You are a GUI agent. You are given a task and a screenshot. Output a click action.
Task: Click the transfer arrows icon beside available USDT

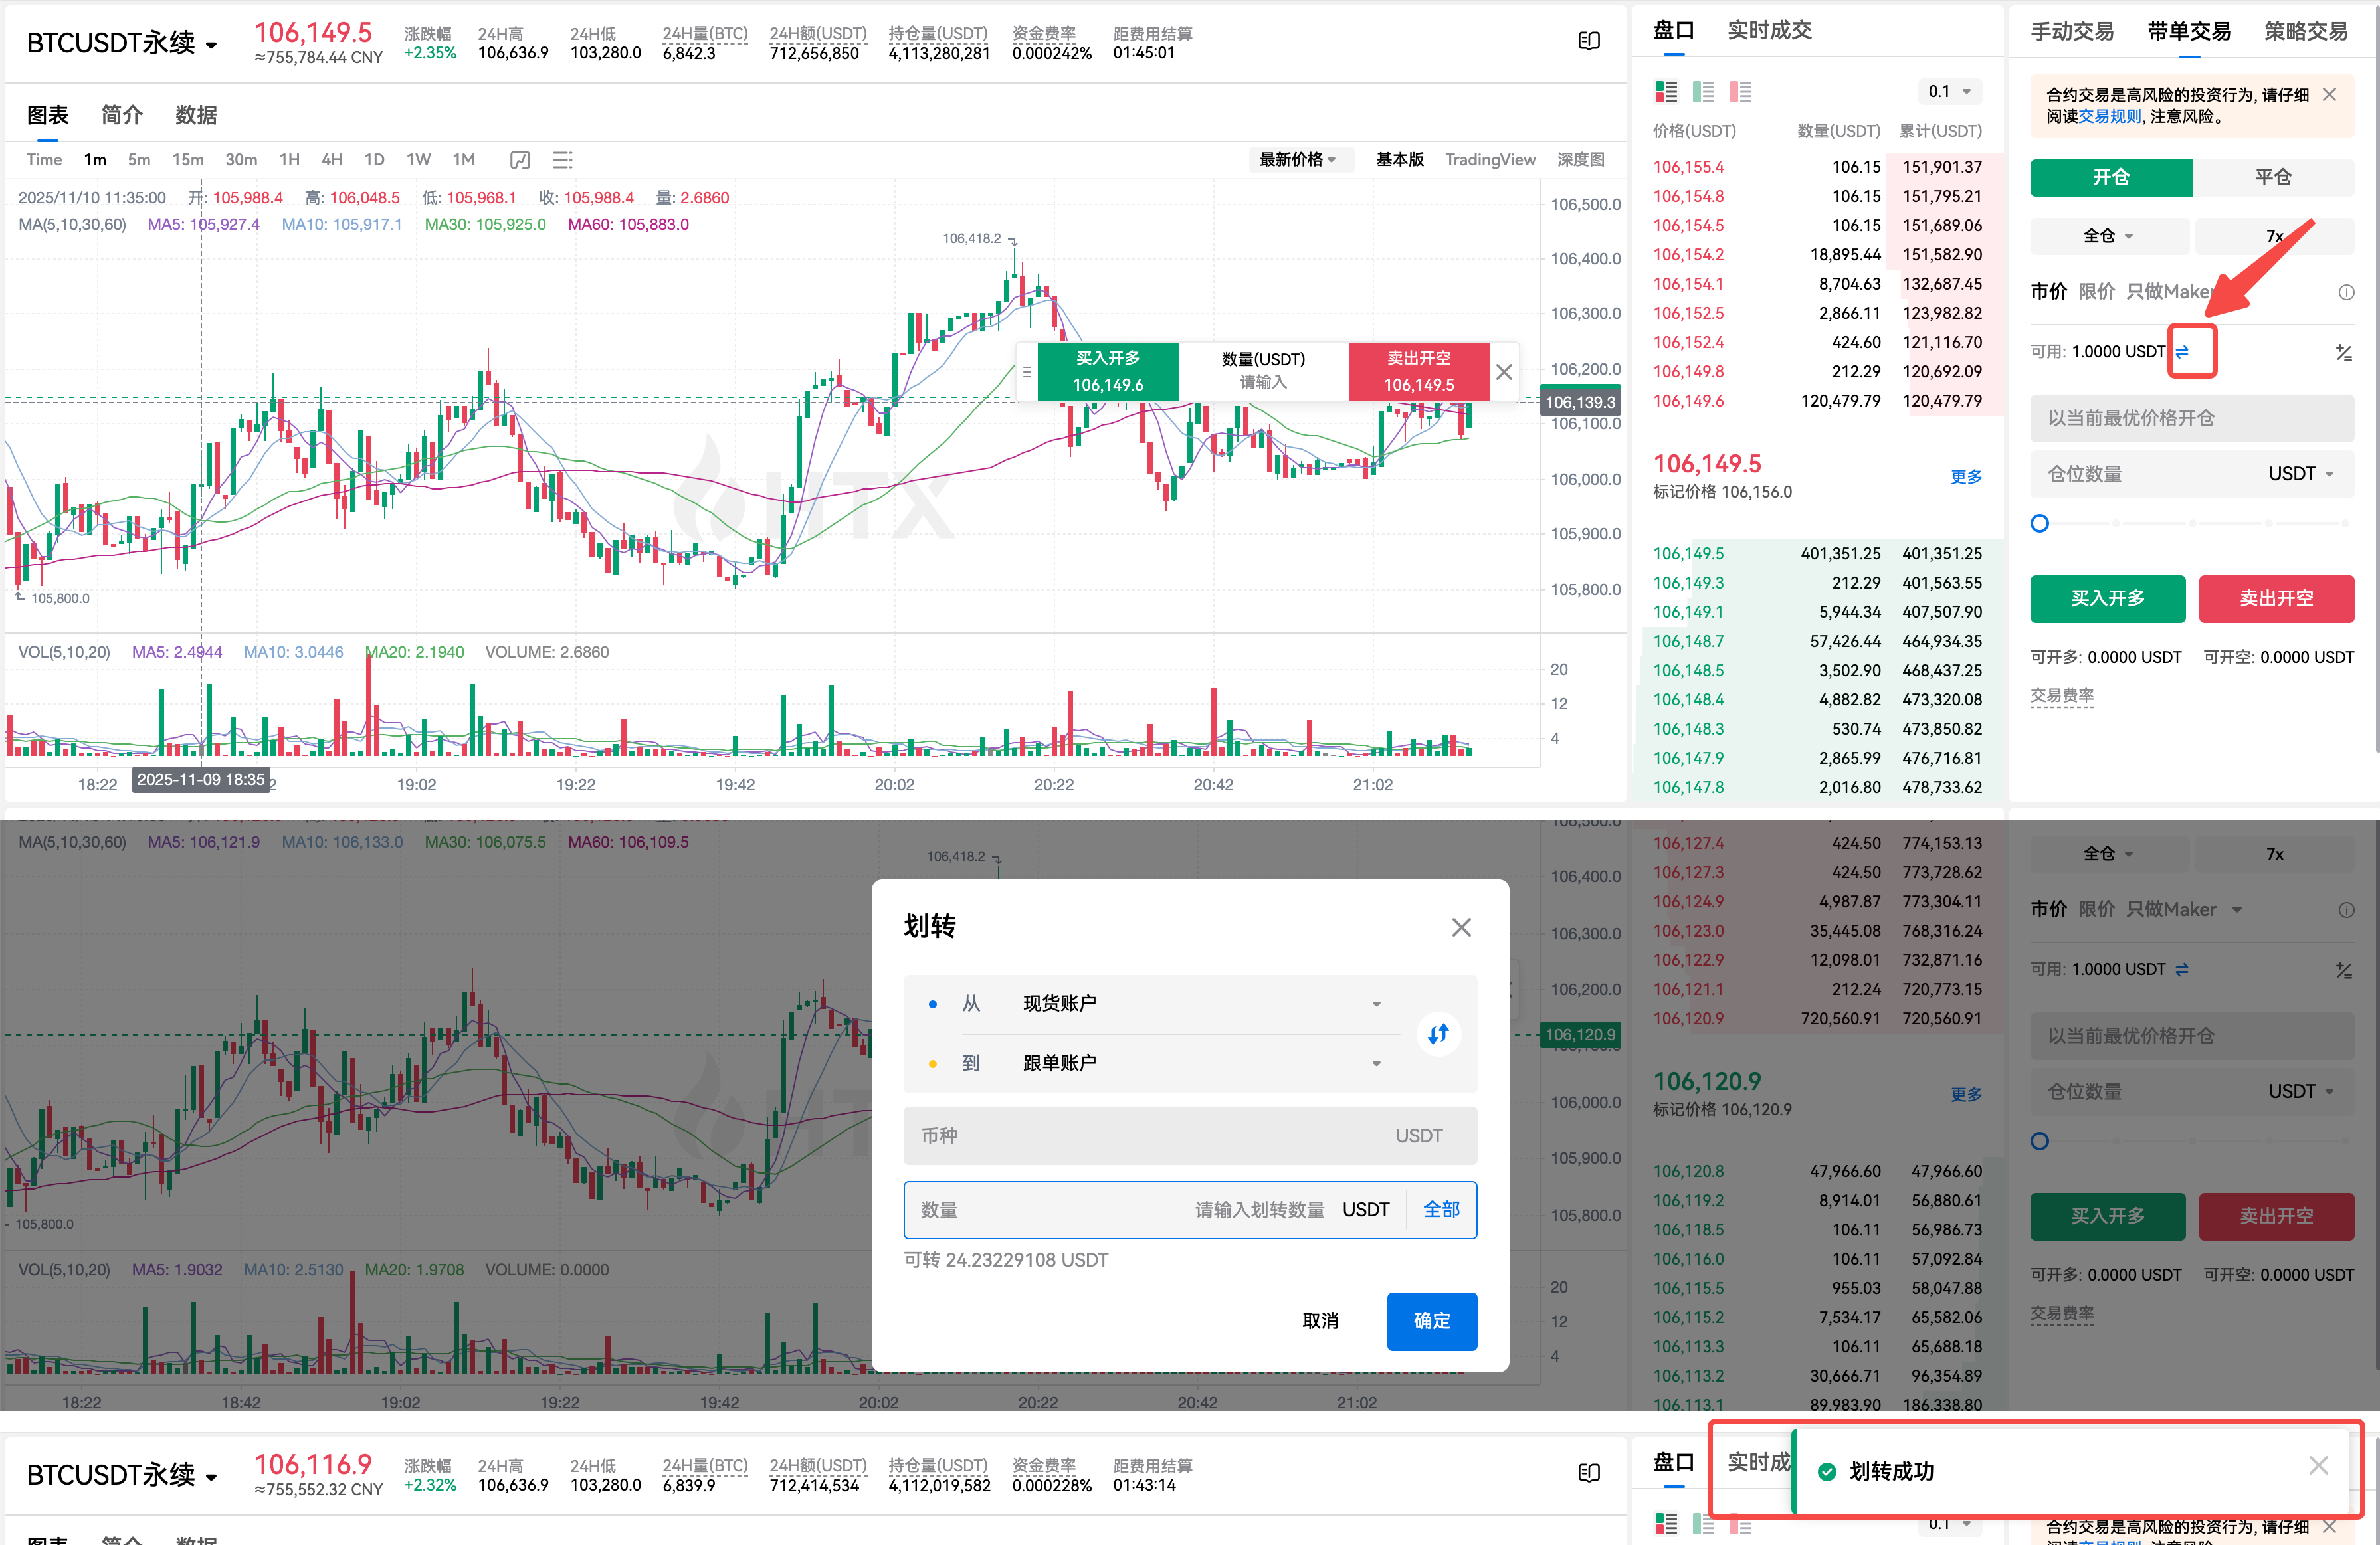tap(2182, 352)
